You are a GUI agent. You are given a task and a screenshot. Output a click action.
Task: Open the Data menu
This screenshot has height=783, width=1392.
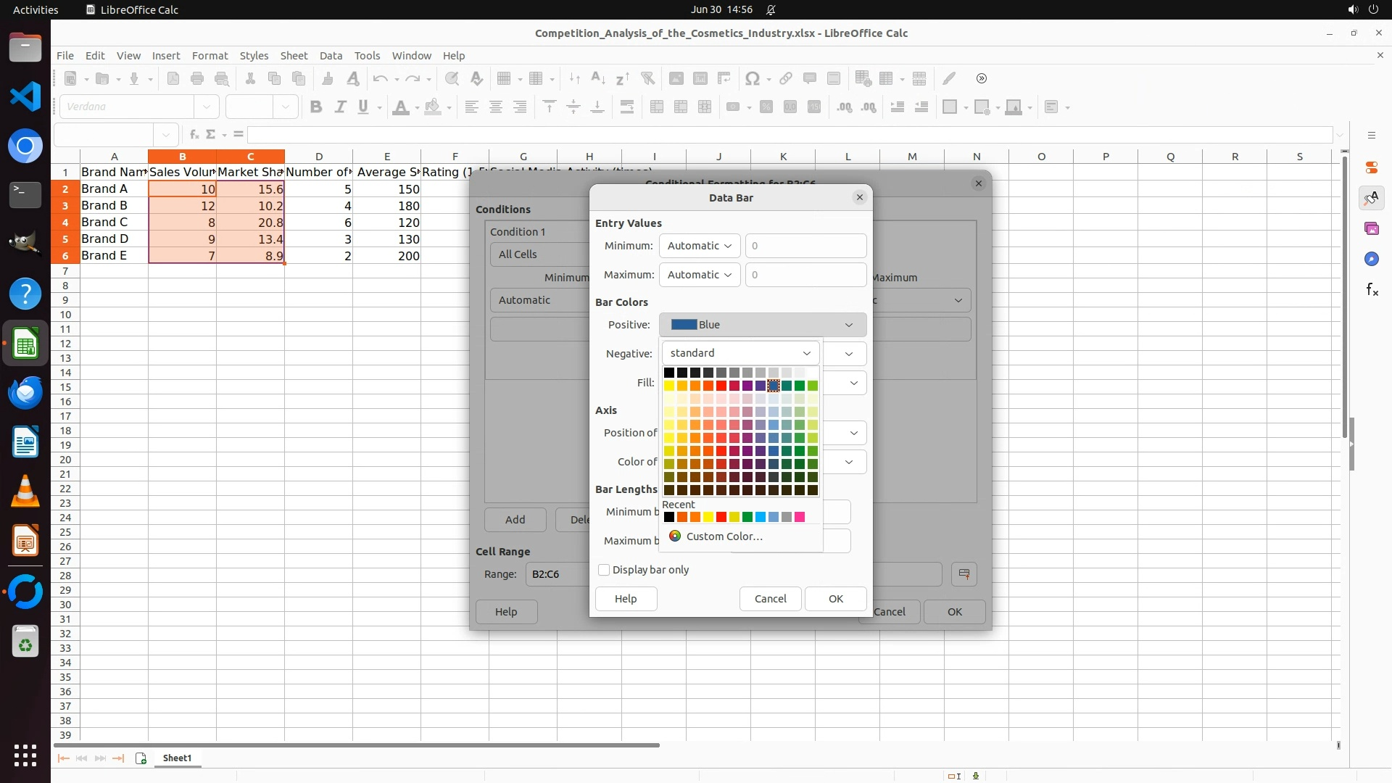click(331, 56)
